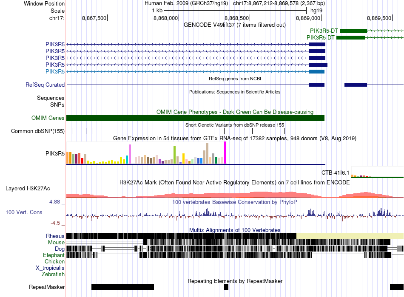
Task: Click the Rhesus alignment row label
Action: coord(55,236)
